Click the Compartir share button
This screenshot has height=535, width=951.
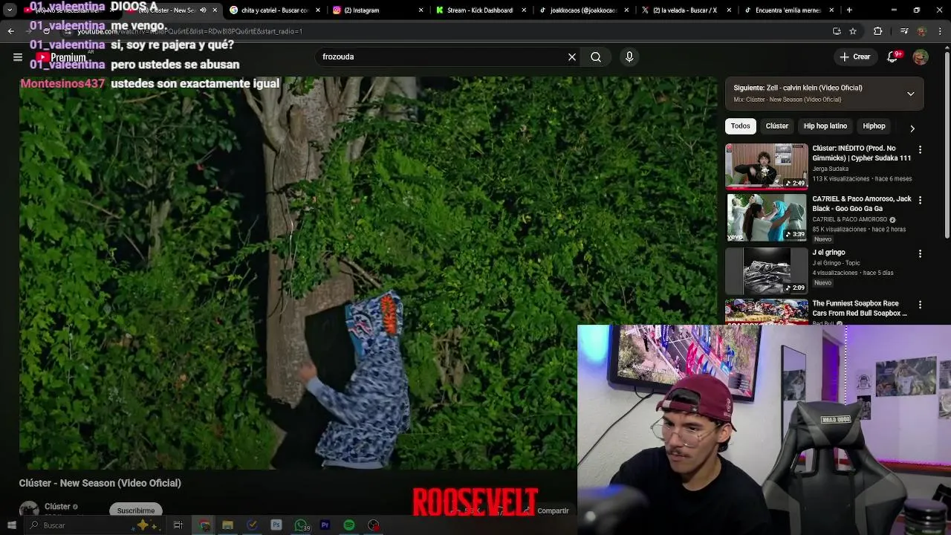(553, 511)
